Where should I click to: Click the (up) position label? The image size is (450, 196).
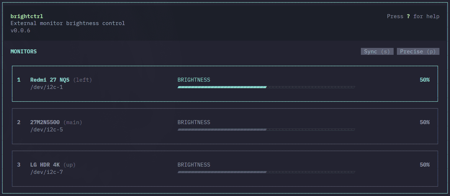[x=69, y=165]
